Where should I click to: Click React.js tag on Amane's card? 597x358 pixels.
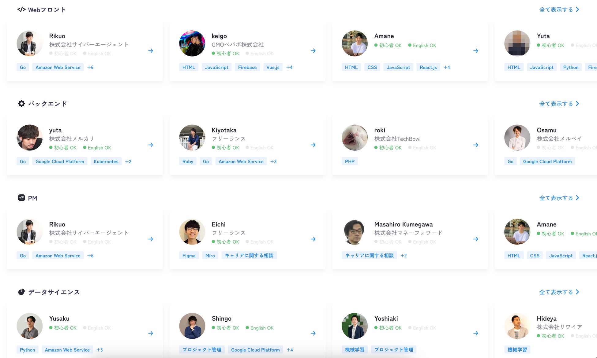pos(428,67)
